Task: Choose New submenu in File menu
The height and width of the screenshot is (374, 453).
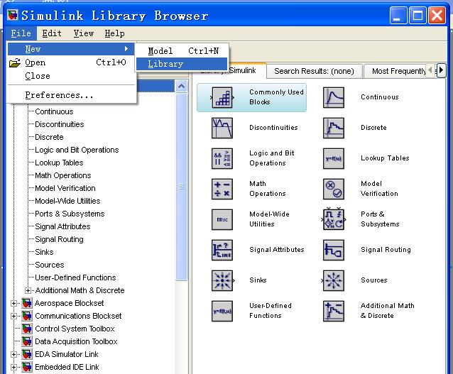Action: point(71,49)
